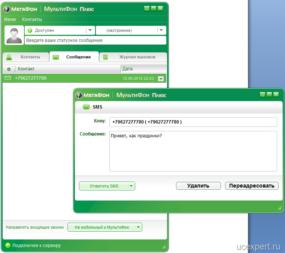Sort by the Дата column header
Image resolution: width=285 pixels, height=253 pixels.
click(x=143, y=69)
